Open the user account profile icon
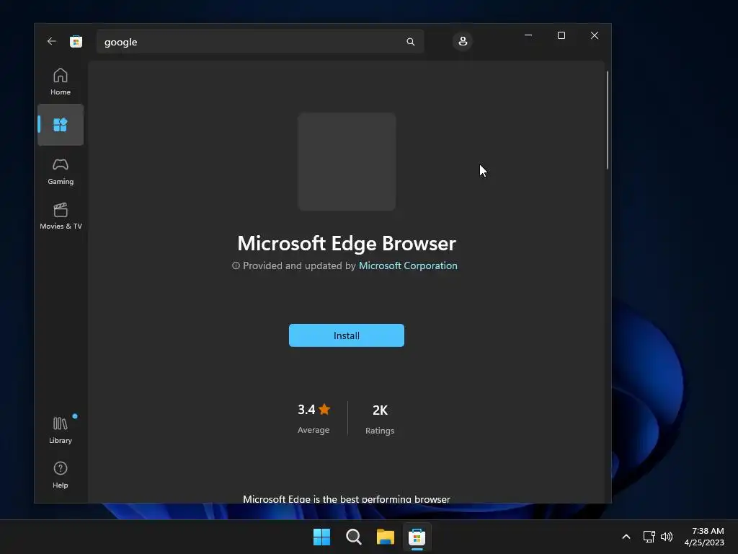Image resolution: width=738 pixels, height=554 pixels. 463,41
